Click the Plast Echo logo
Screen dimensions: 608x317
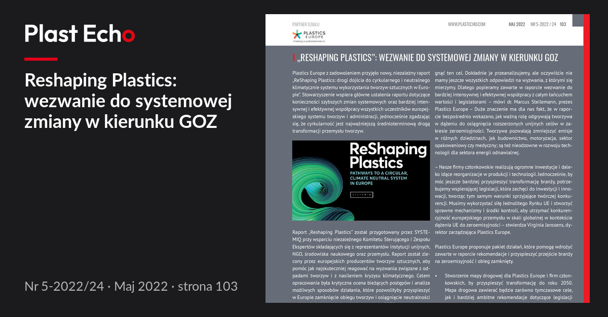pyautogui.click(x=80, y=34)
